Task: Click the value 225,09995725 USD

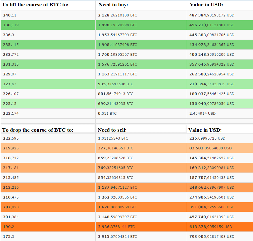Action: (207, 138)
